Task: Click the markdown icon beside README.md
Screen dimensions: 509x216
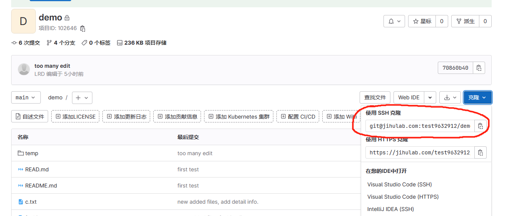Action: [21, 186]
